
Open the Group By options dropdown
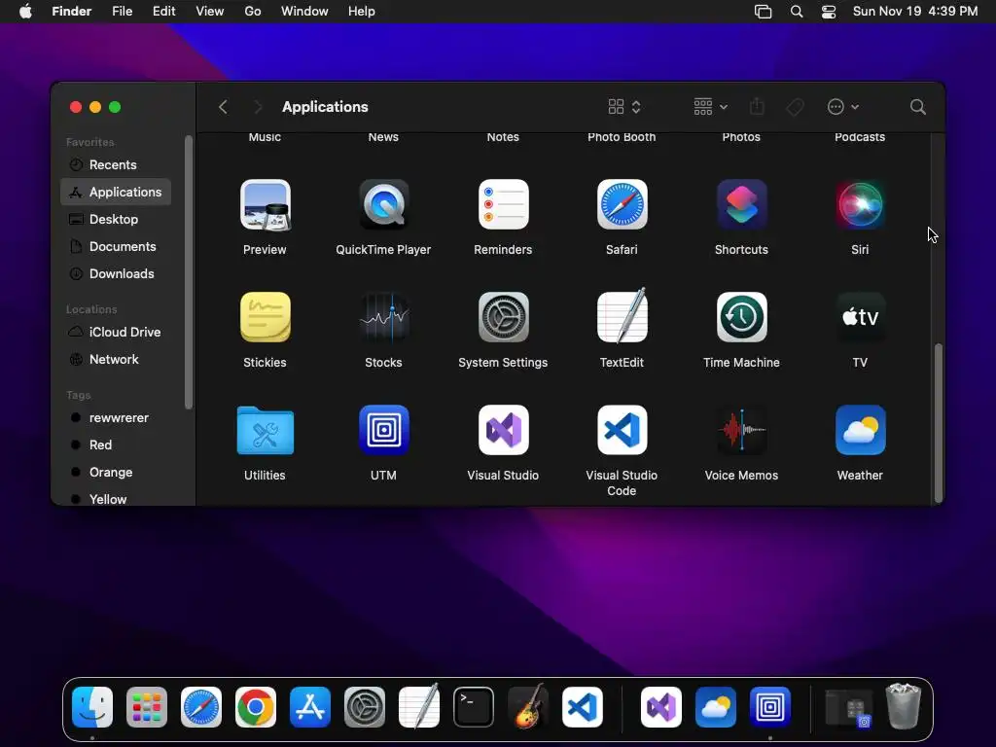tap(710, 107)
